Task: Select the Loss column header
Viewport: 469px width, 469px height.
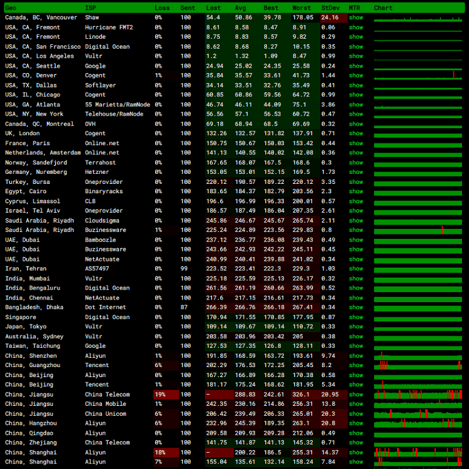Action: [161, 8]
